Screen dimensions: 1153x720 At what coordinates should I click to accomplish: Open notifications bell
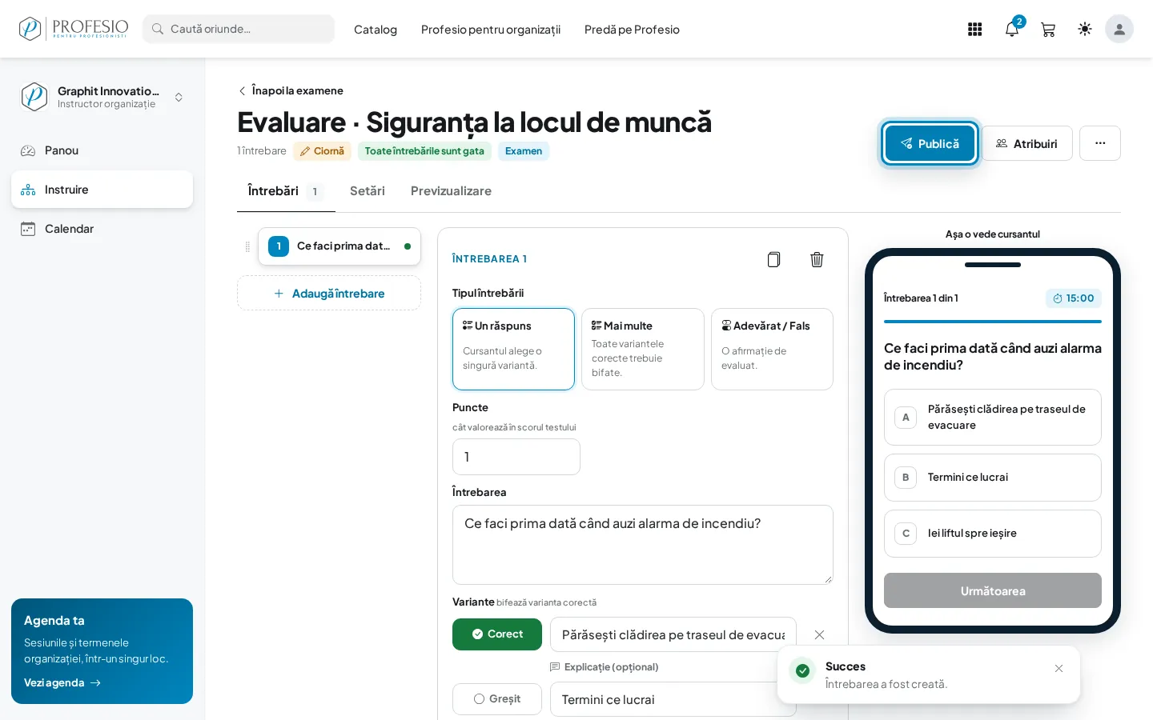pos(1012,30)
